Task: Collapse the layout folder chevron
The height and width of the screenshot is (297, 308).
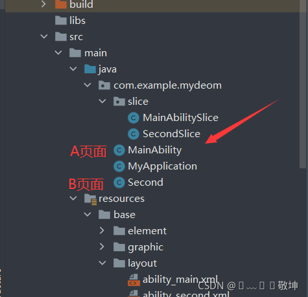Action: 102,263
